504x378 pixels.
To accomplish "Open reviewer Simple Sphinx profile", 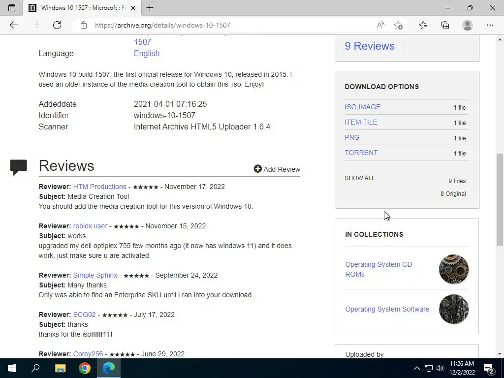I will coord(95,276).
